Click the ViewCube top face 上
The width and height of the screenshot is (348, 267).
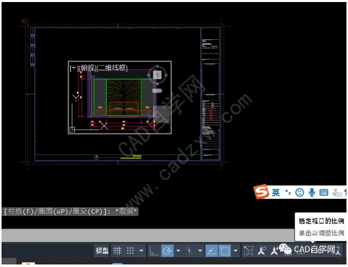tap(157, 75)
